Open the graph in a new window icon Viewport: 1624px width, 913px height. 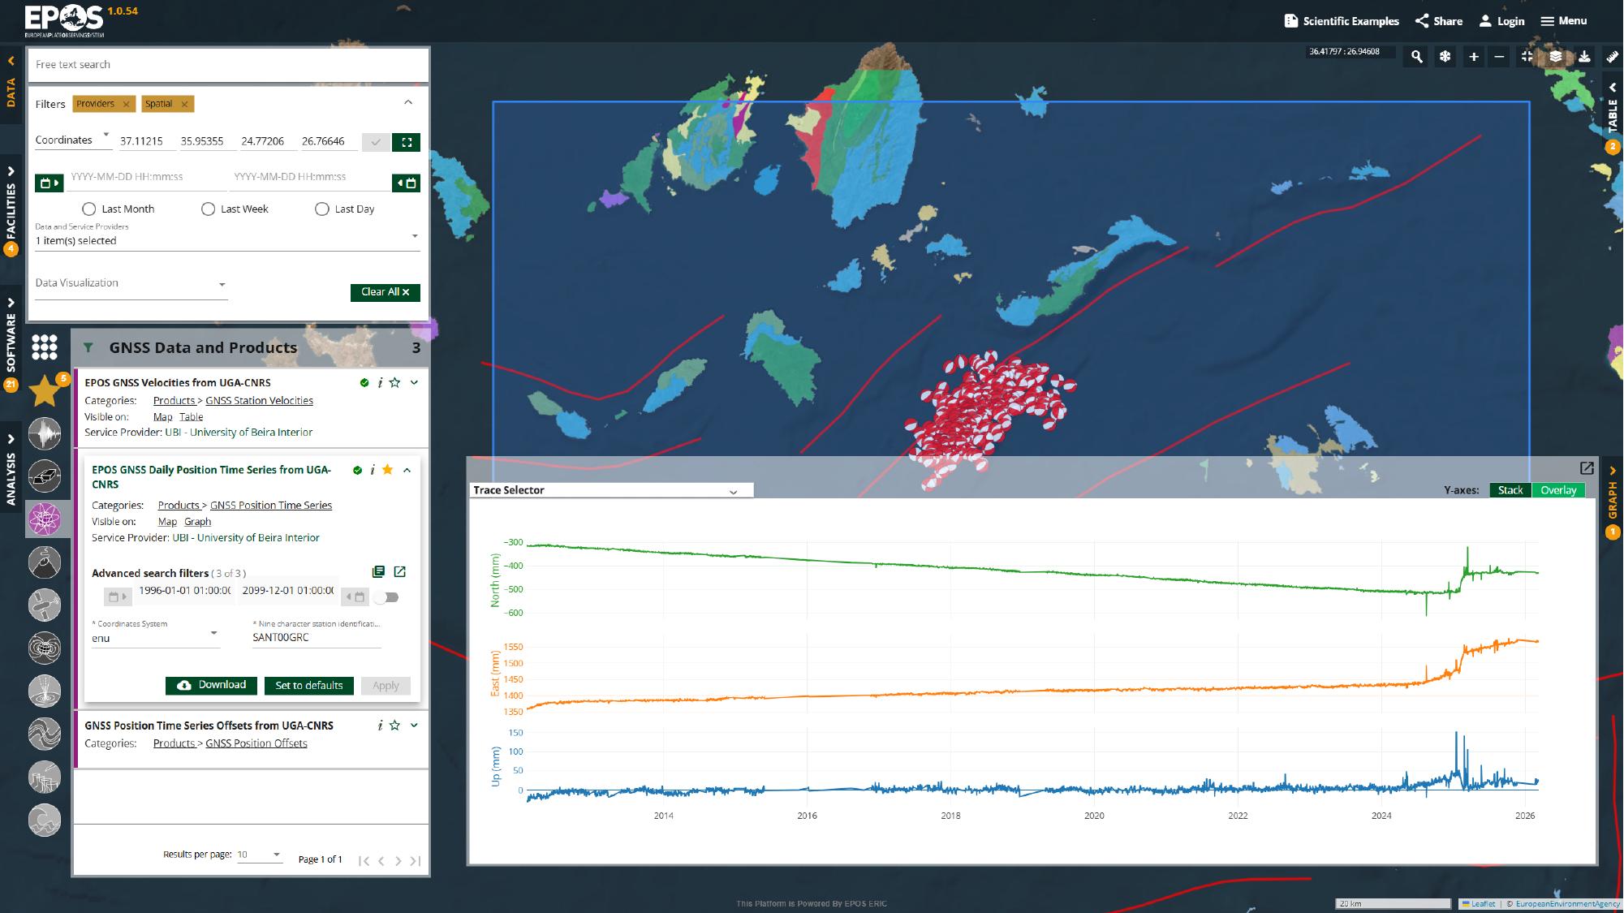1586,468
